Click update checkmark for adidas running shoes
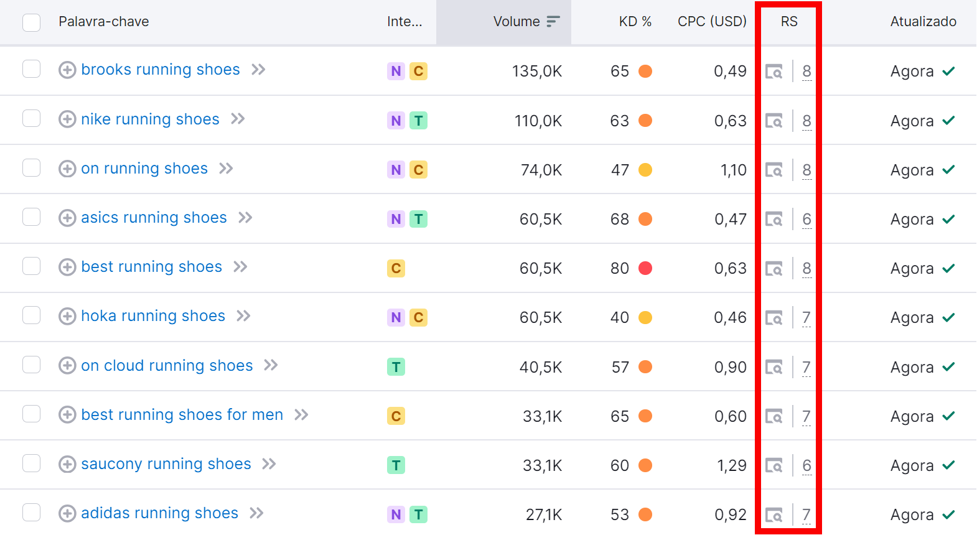The width and height of the screenshot is (977, 535). click(x=948, y=514)
